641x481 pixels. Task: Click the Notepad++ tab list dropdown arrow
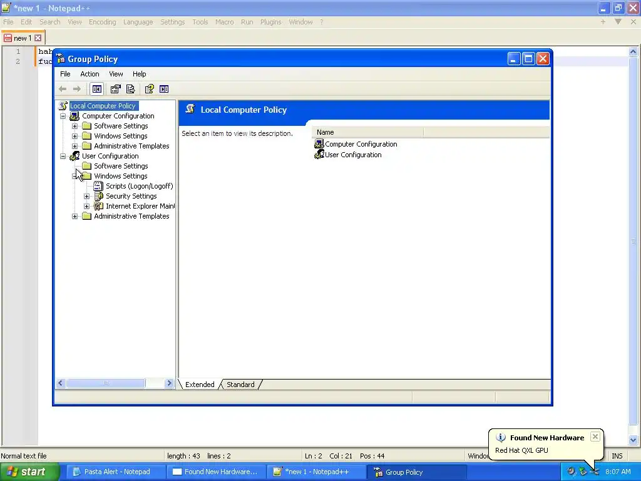618,22
